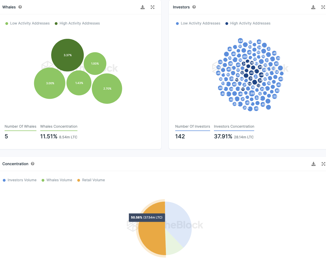Viewport: 326px width, 265px height.
Task: Toggle Whales High Activity Addresses legend
Action: (x=77, y=23)
